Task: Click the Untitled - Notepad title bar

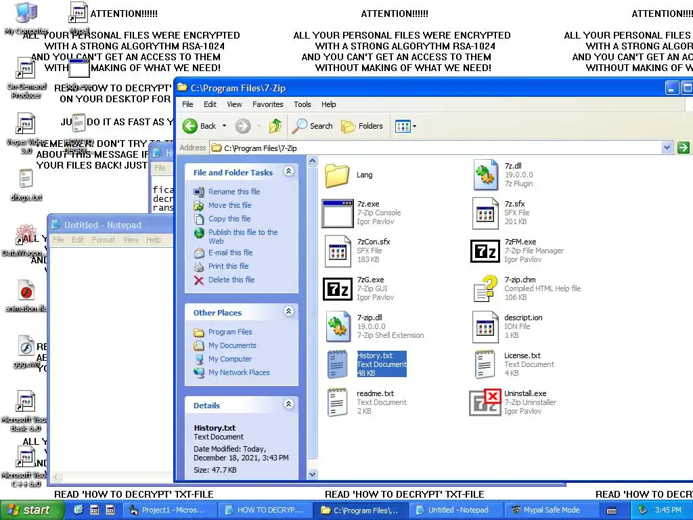Action: [110, 225]
